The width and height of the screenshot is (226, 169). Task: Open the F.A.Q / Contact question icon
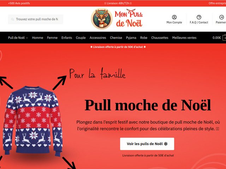199,17
